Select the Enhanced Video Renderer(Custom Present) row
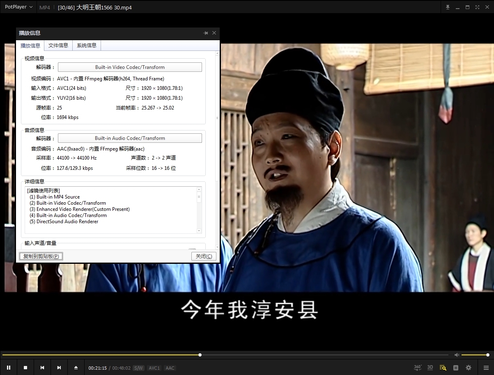 pyautogui.click(x=80, y=209)
